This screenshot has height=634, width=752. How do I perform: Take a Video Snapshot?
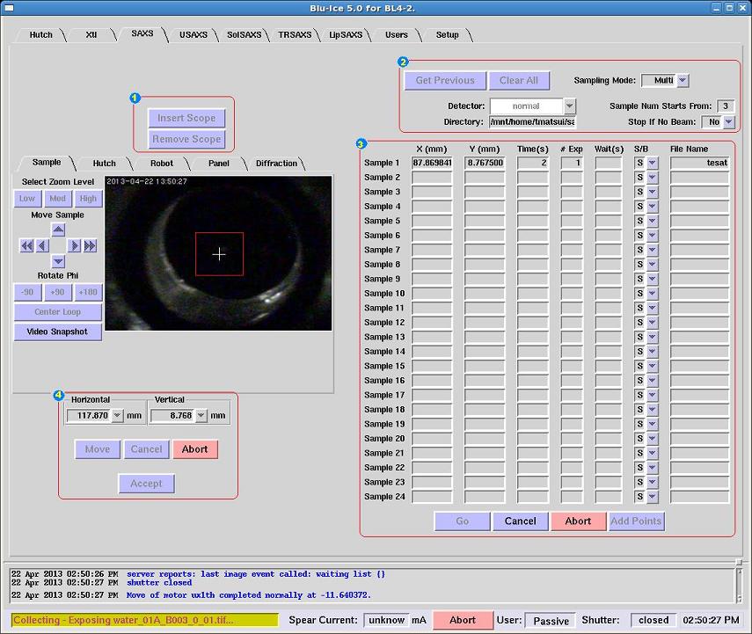(x=58, y=332)
